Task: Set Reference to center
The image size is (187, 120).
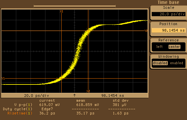Action: coord(174,47)
